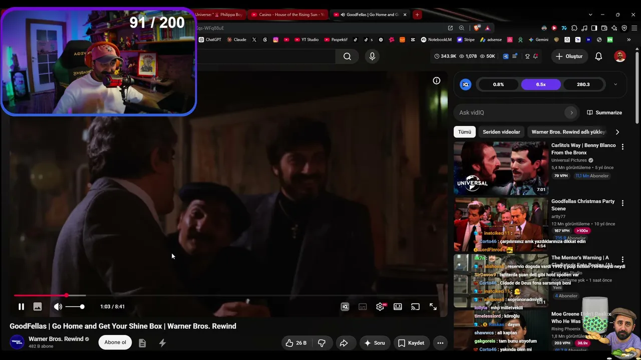The height and width of the screenshot is (360, 641).
Task: Cast the video to a device
Action: click(415, 306)
